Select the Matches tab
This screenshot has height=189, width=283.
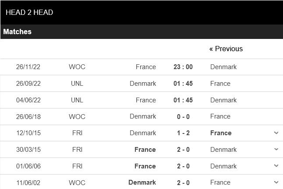[x=18, y=32]
